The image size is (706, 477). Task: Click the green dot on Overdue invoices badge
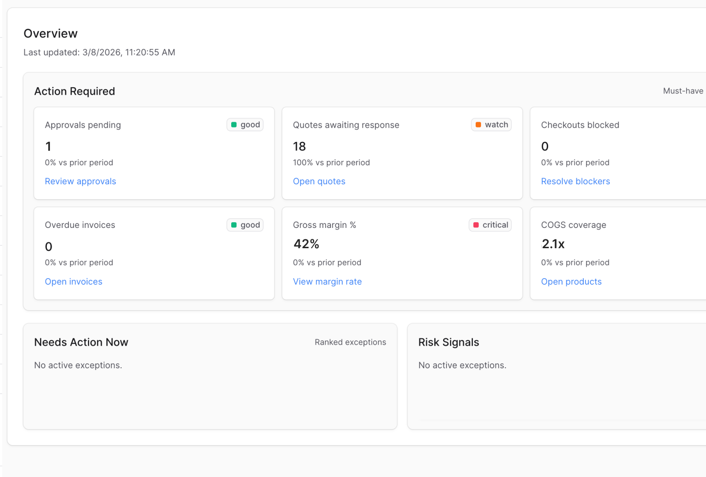(x=234, y=224)
